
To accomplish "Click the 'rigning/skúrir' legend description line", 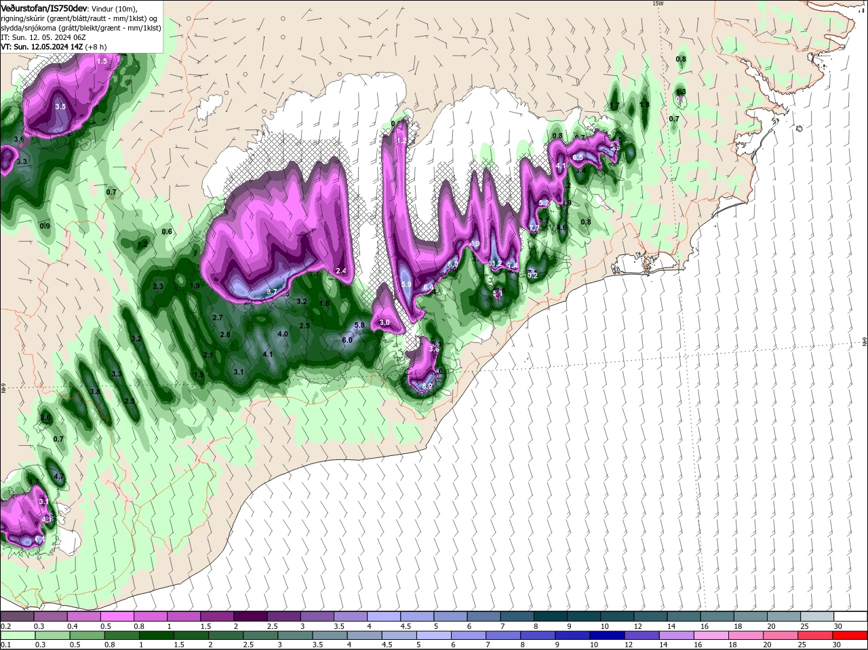I will (79, 18).
